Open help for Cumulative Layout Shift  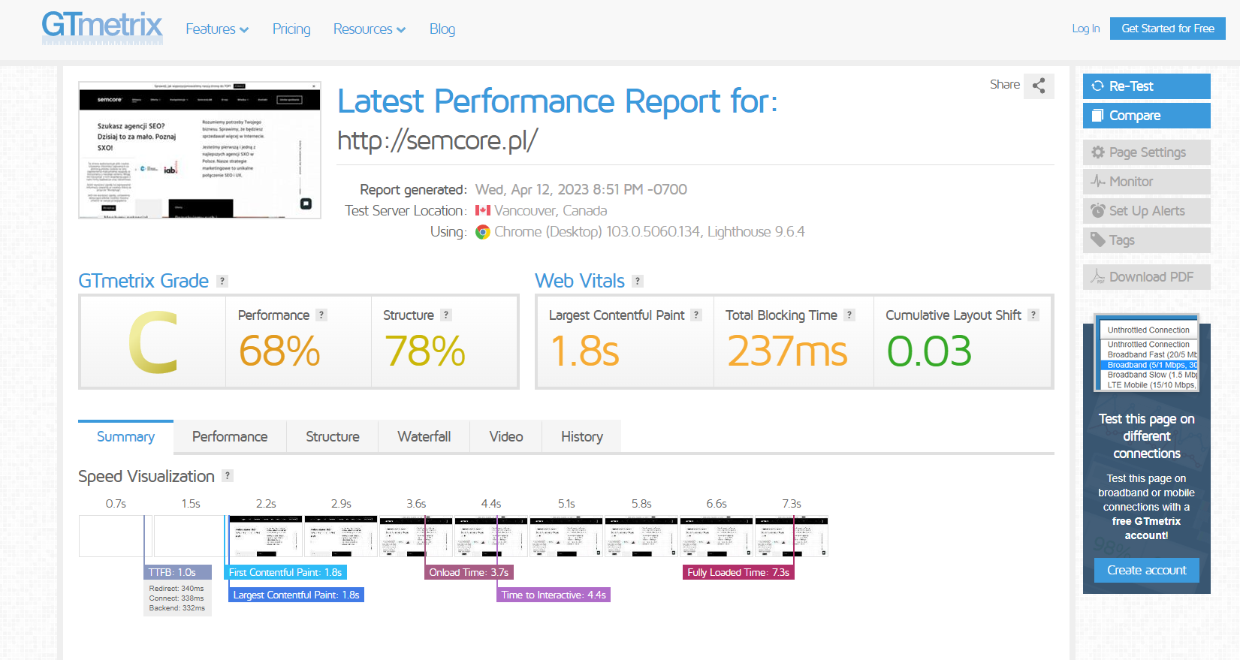click(x=1034, y=315)
